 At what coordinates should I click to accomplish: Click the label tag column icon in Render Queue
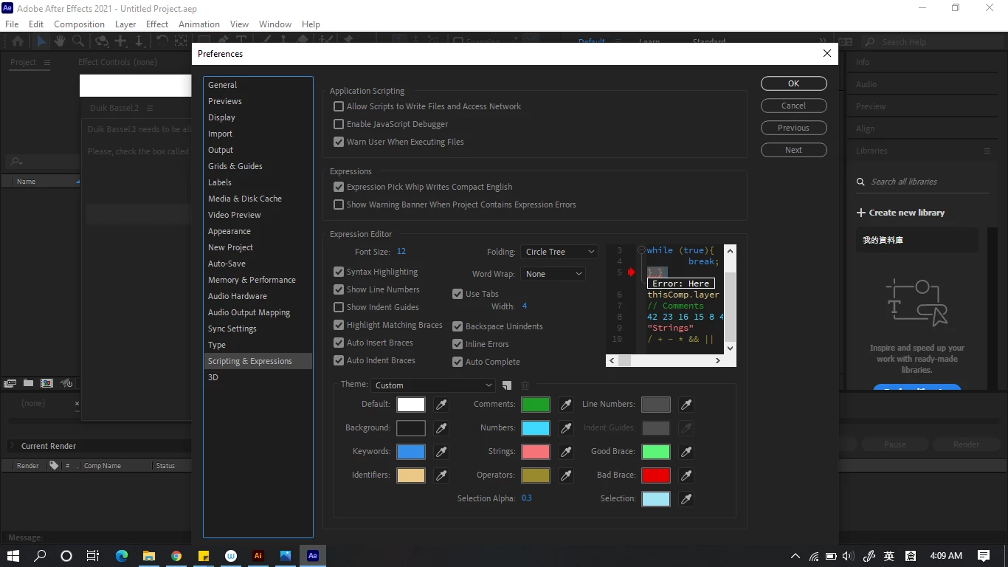(x=54, y=466)
